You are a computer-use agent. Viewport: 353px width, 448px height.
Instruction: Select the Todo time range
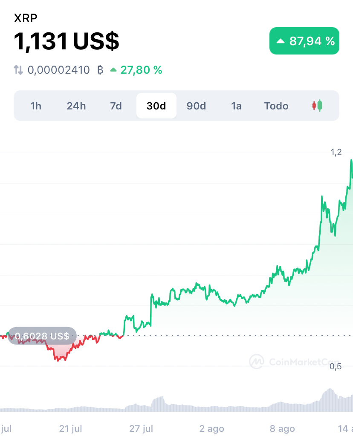coord(276,106)
